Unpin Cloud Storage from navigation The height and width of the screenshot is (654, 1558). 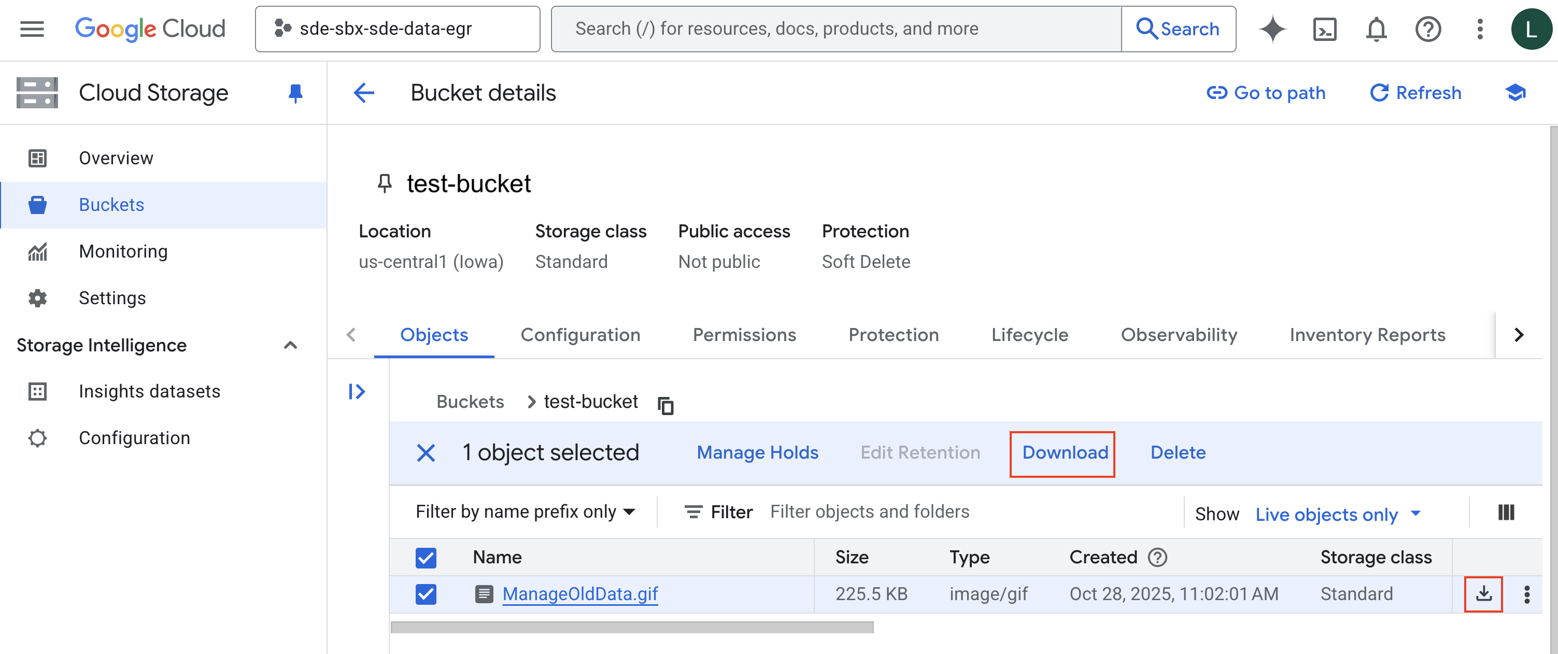point(295,93)
